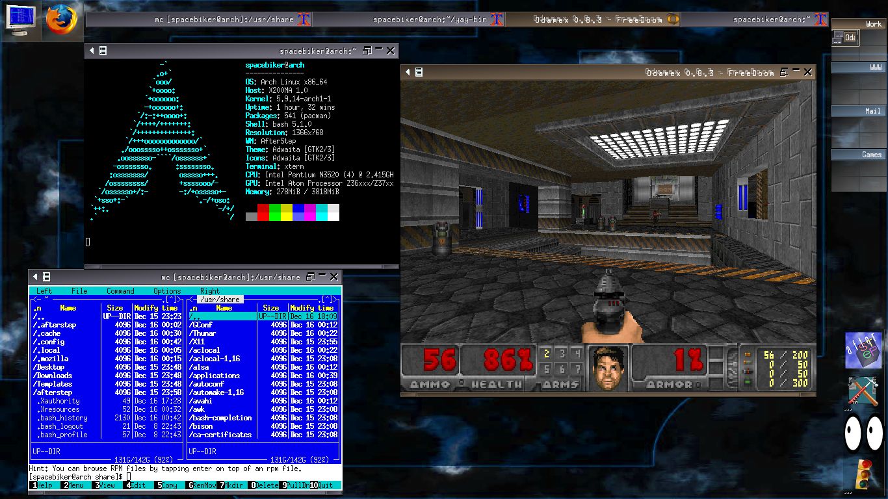The image size is (888, 499).
Task: Click the [^] button on mc left panel
Action: pyautogui.click(x=172, y=300)
